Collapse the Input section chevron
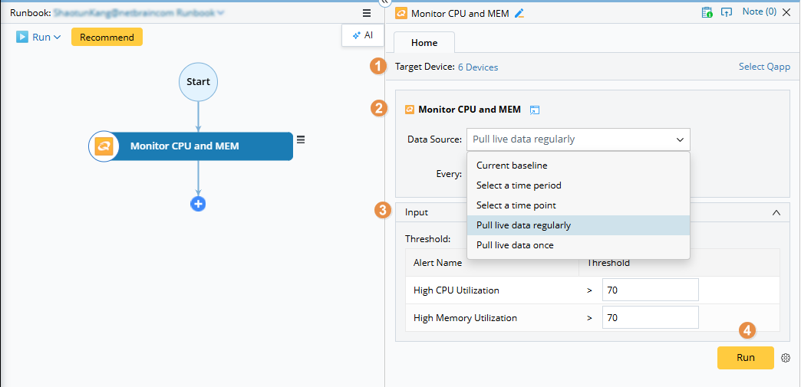The height and width of the screenshot is (387, 801). [776, 212]
